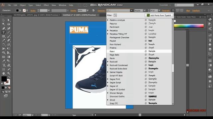Click Add Fonts from Typekit button

pyautogui.click(x=159, y=16)
